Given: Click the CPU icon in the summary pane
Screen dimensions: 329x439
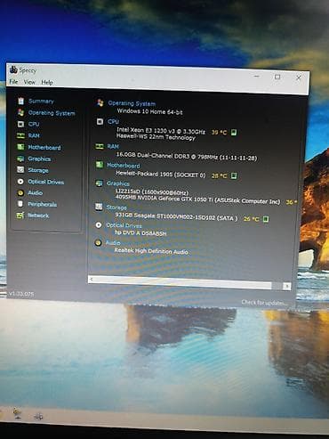Looking at the screenshot, I should click(100, 121).
